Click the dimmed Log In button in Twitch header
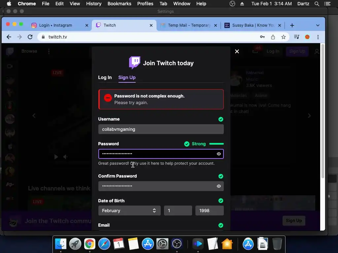 (x=273, y=51)
